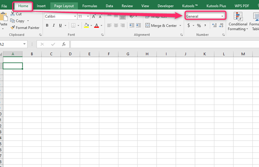Toggle Italic formatting
Image resolution: width=259 pixels, height=167 pixels.
point(54,25)
